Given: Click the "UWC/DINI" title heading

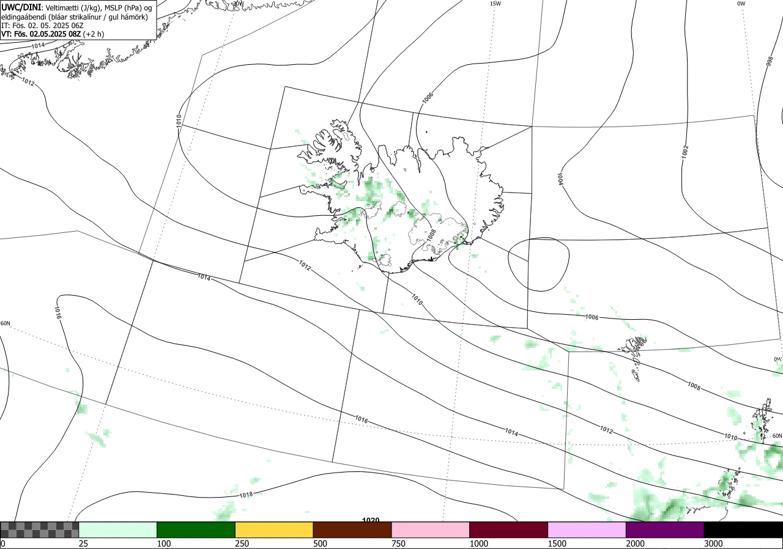Looking at the screenshot, I should click(21, 7).
